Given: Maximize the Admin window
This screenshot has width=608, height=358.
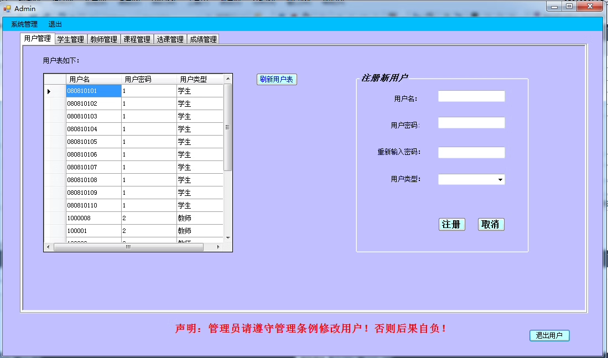Looking at the screenshot, I should (569, 6).
